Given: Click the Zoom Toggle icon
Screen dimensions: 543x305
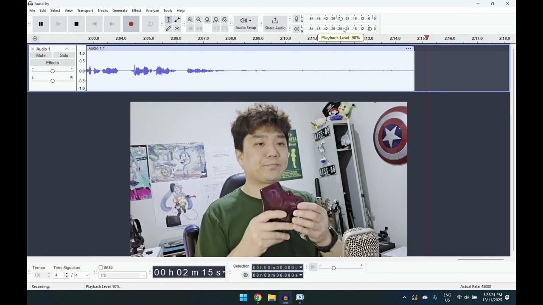Looking at the screenshot, I should [224, 20].
